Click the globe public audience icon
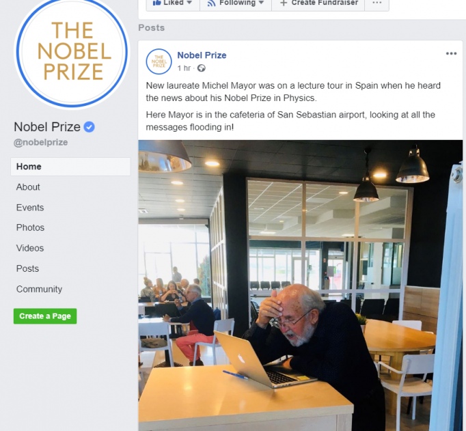The height and width of the screenshot is (431, 466). 201,68
